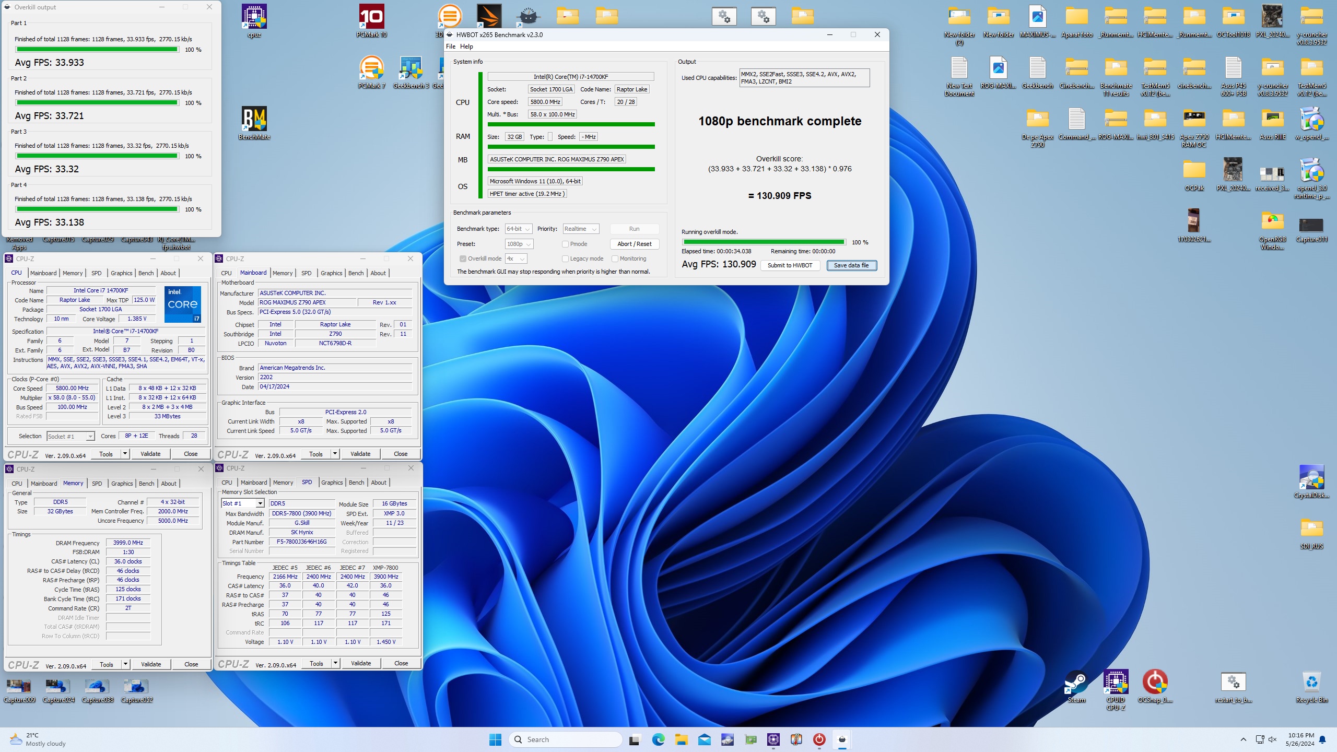The image size is (1337, 752).
Task: Click Abort / Reset button
Action: (634, 244)
